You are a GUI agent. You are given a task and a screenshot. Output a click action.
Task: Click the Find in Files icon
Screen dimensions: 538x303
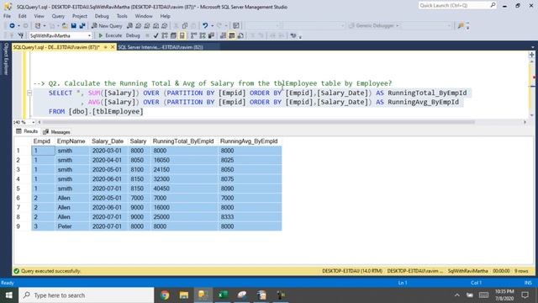tap(236, 26)
